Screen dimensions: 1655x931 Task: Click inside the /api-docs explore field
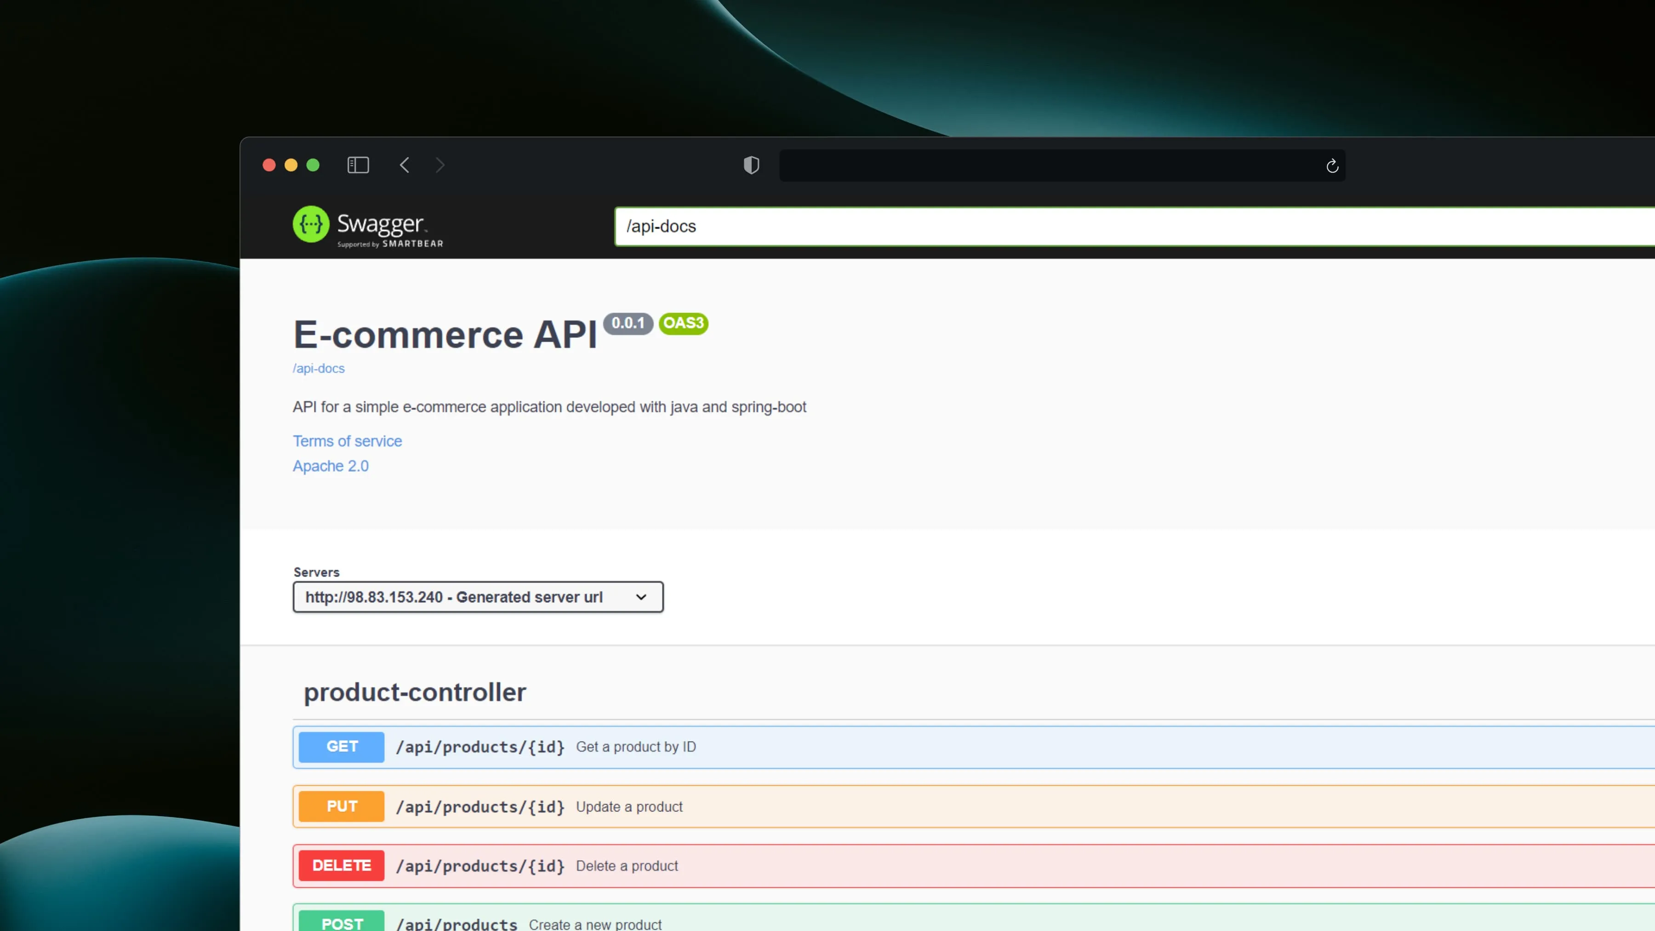pos(900,226)
